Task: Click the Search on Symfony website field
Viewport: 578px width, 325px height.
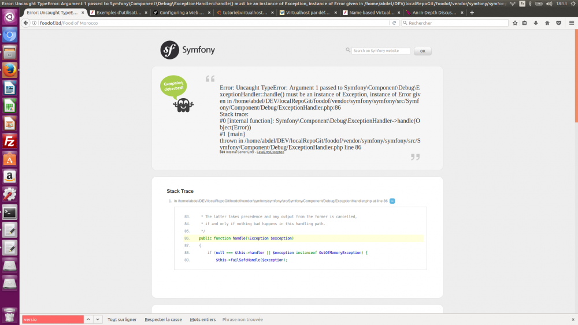Action: [x=380, y=51]
